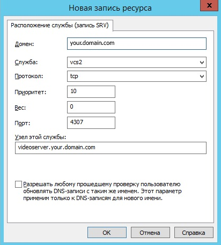Click the Узел этой службы host field
Viewport: 221px width, 245px height.
click(110, 148)
